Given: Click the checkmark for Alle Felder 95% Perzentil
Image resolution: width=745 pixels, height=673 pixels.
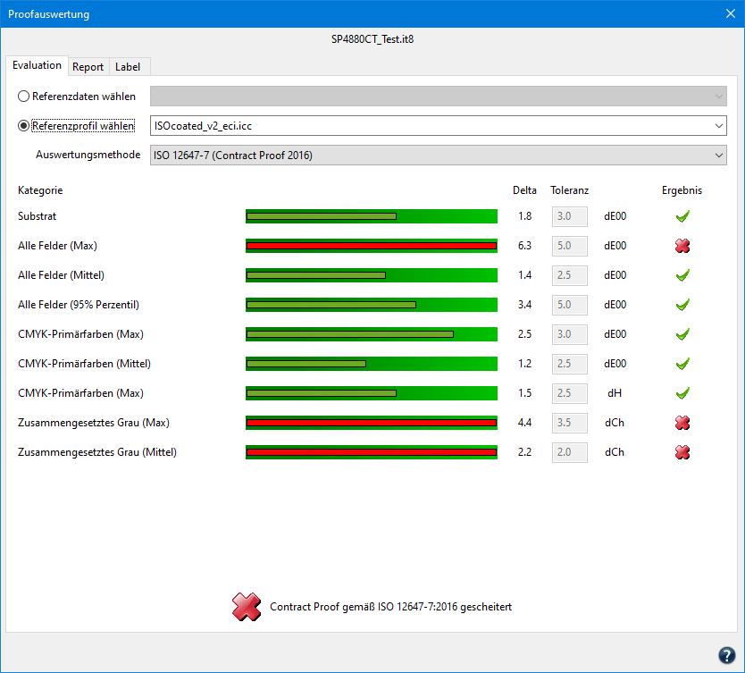Looking at the screenshot, I should click(x=682, y=305).
